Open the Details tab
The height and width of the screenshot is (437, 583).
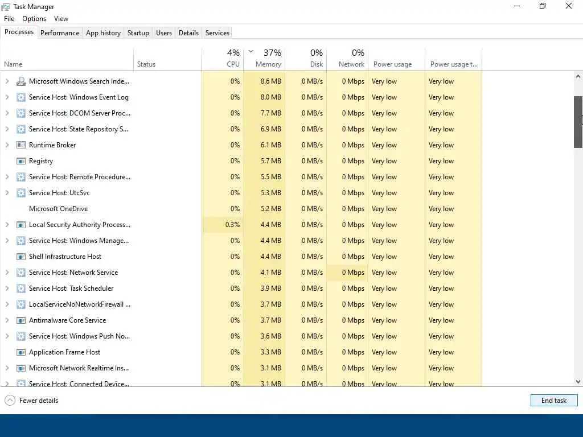(x=188, y=32)
